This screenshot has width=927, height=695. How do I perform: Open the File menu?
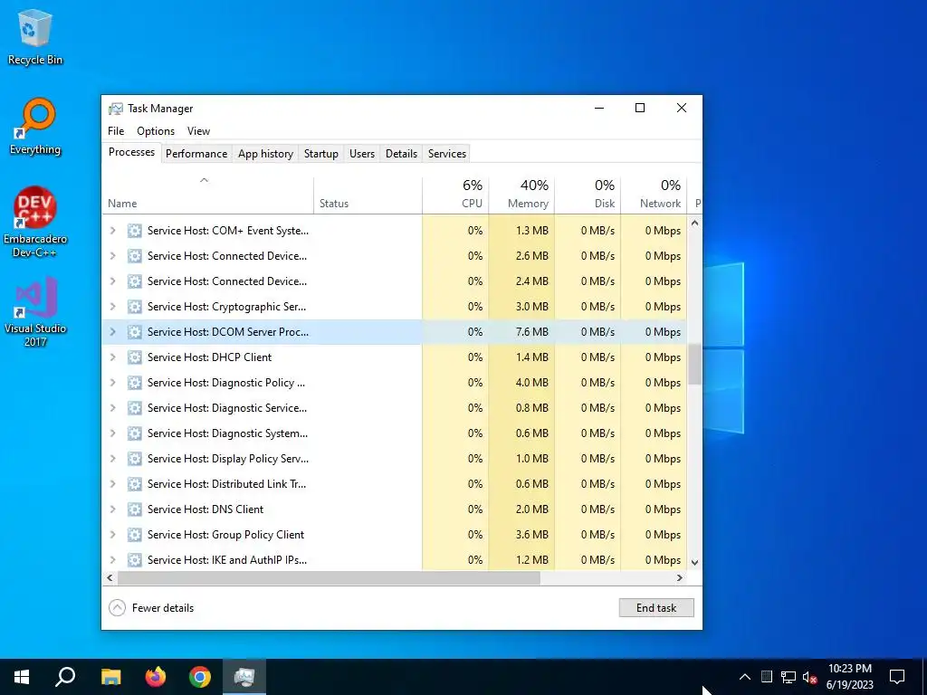click(116, 131)
